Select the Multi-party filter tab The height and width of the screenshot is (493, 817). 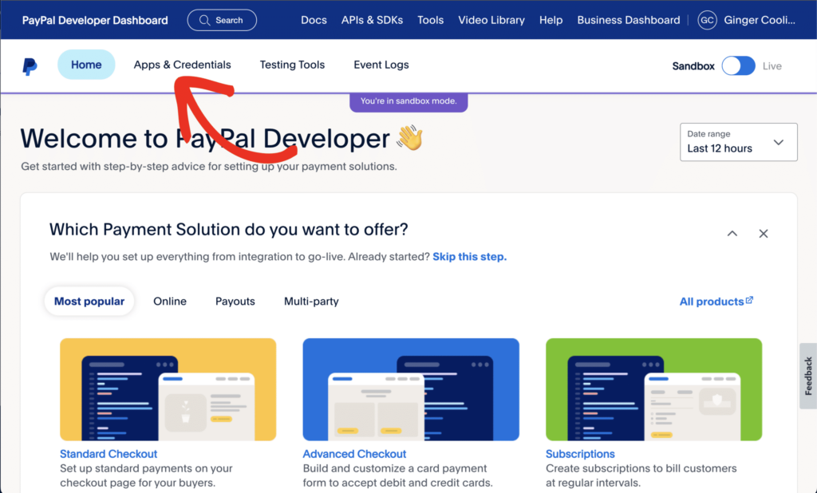(311, 302)
